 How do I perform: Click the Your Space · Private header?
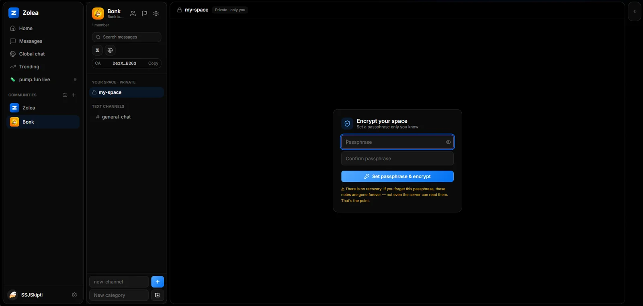tap(114, 82)
